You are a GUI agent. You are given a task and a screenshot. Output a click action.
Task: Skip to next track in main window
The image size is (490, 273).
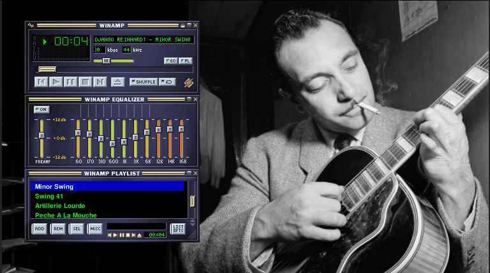tap(100, 82)
